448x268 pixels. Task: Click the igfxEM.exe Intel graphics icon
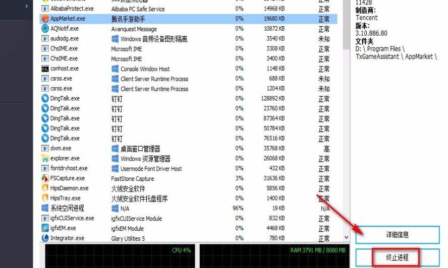45,228
